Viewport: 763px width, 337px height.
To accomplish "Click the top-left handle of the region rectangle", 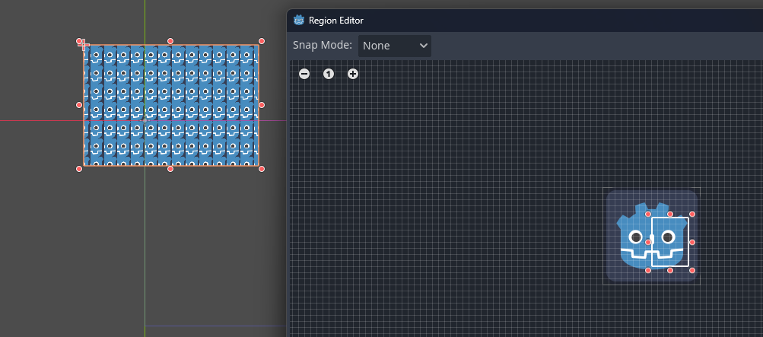I will pyautogui.click(x=648, y=214).
